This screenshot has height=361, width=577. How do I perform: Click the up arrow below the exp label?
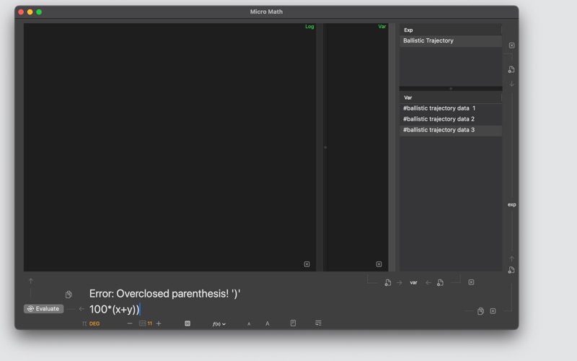511,258
